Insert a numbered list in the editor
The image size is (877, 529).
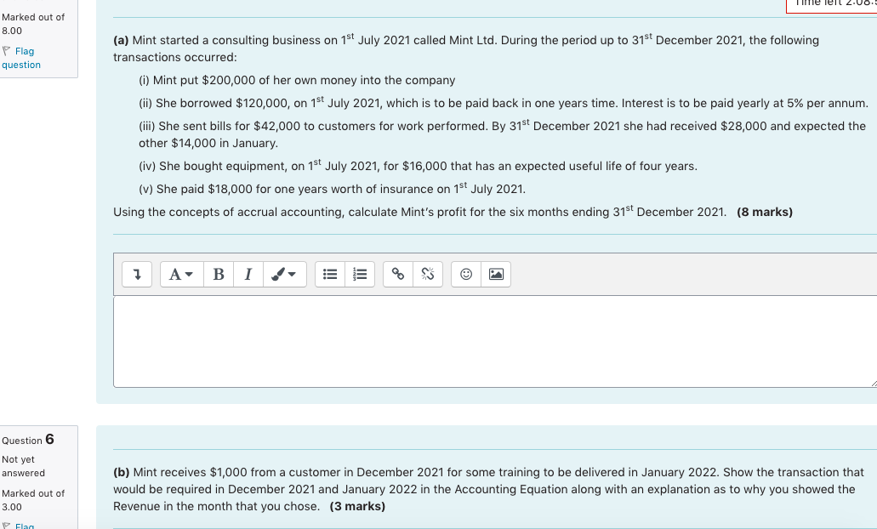[x=359, y=274]
